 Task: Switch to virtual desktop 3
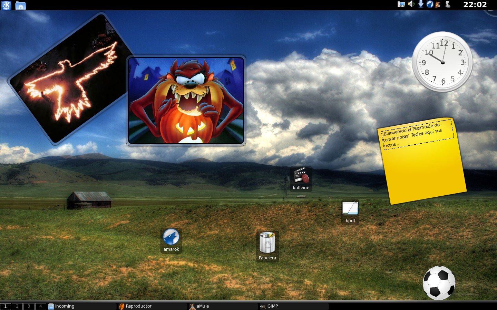pyautogui.click(x=29, y=306)
